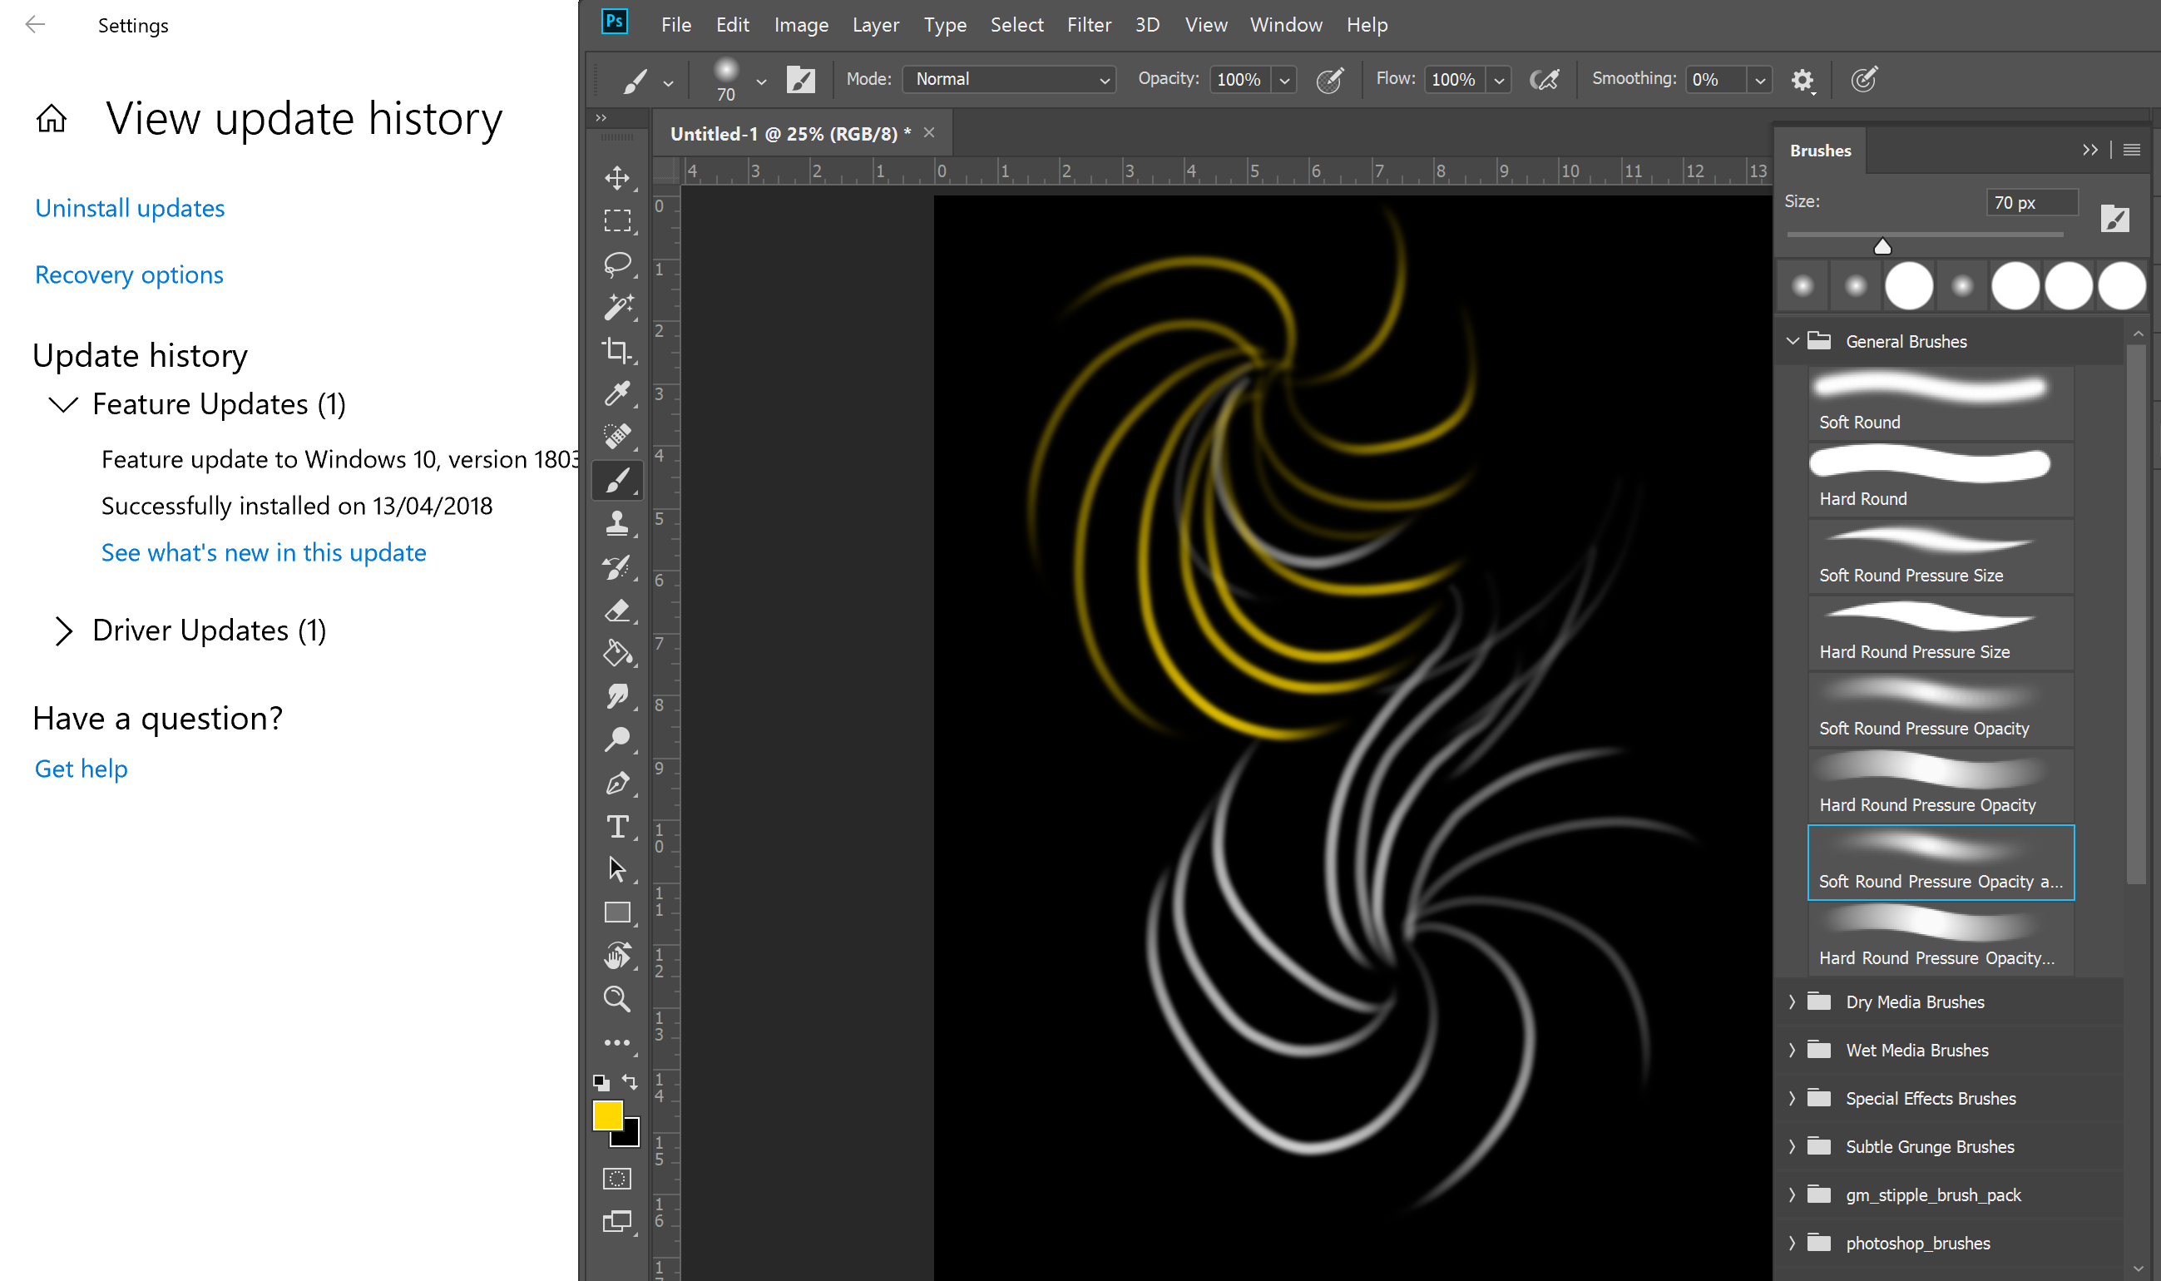
Task: Open Recovery options link
Action: pyautogui.click(x=129, y=274)
